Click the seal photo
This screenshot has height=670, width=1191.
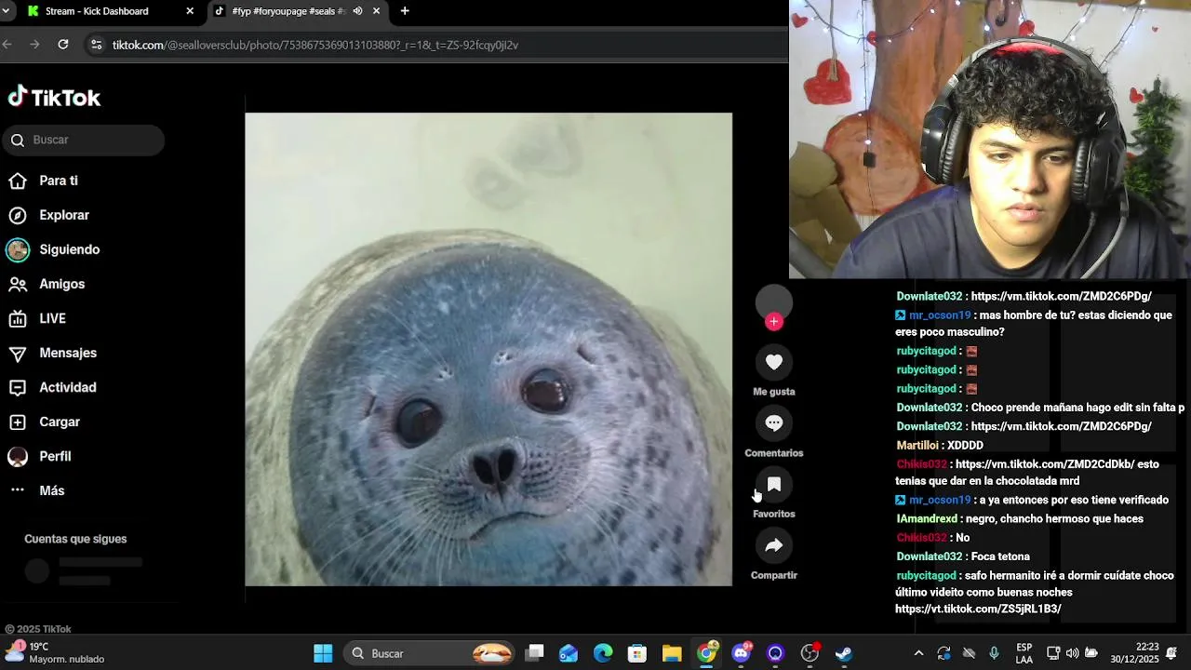pos(488,349)
